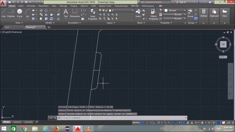The height and width of the screenshot is (132, 235).
Task: Open the Express Tools ribbon tab
Action: point(105,6)
